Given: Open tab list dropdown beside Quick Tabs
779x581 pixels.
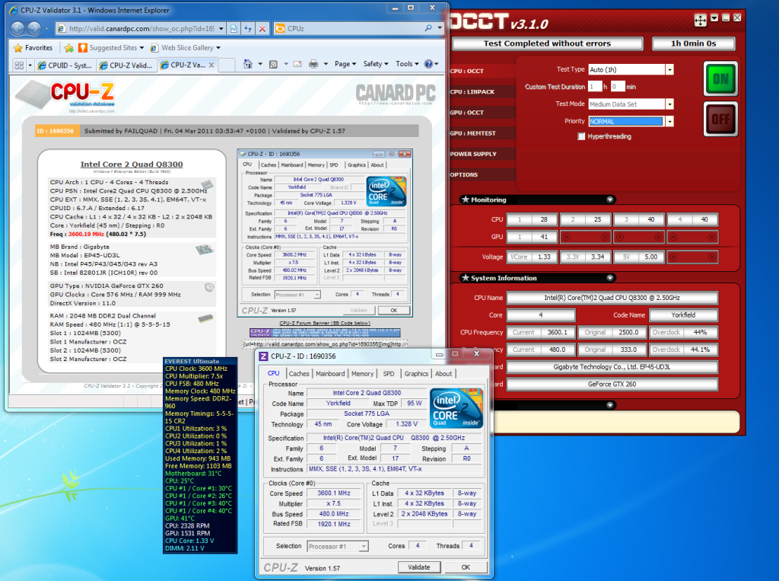Looking at the screenshot, I should (30, 65).
